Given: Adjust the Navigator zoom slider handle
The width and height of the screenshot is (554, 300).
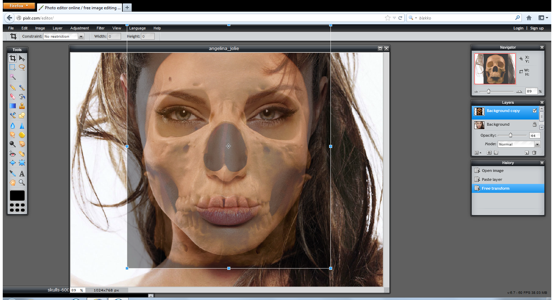Looking at the screenshot, I should 489,91.
